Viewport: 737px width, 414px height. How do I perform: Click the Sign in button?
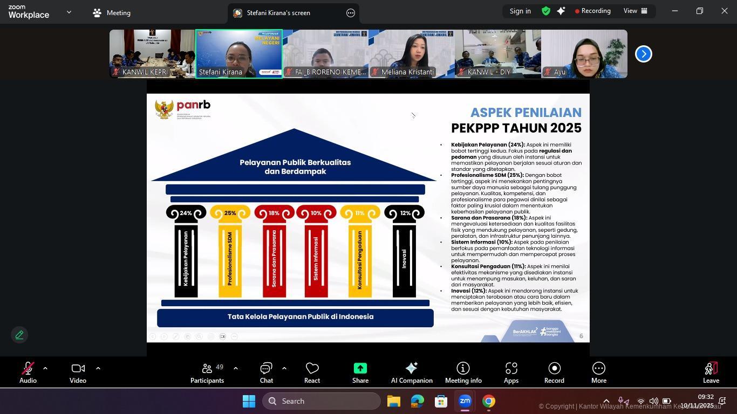520,11
